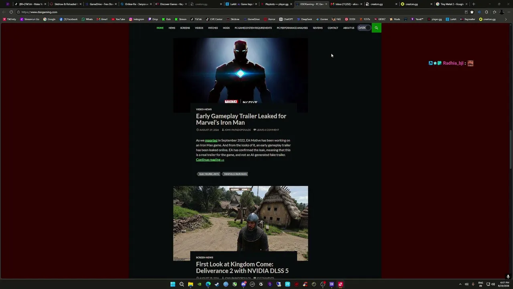The width and height of the screenshot is (513, 289).
Task: Open the SCREENS menu item
Action: (185, 28)
